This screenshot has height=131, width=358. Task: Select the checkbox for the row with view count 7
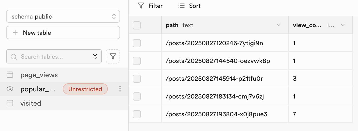coord(137,114)
